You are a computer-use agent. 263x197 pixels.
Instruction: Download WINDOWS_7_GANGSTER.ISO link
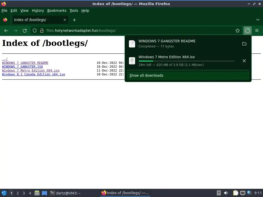click(22, 67)
